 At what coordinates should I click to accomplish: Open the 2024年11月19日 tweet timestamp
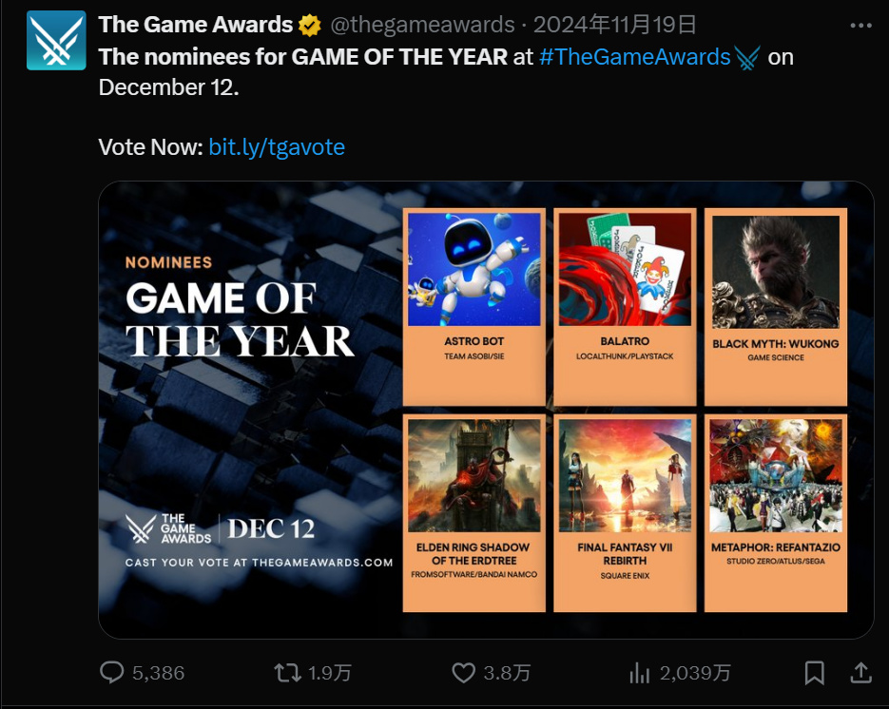(614, 25)
